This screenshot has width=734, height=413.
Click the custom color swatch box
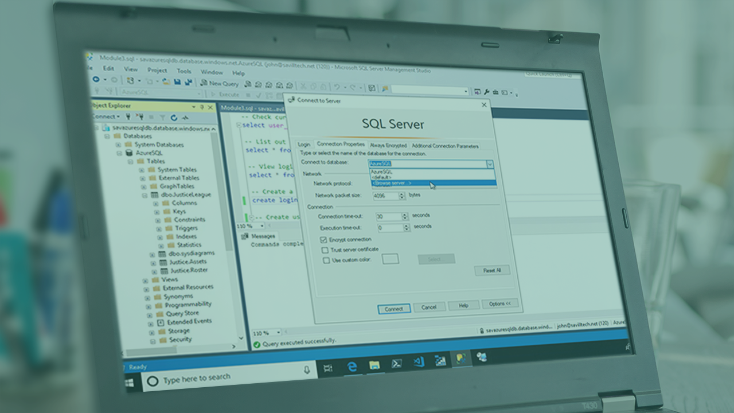pyautogui.click(x=391, y=259)
